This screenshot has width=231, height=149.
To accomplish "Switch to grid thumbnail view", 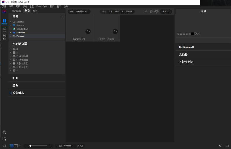I will 12,146.
